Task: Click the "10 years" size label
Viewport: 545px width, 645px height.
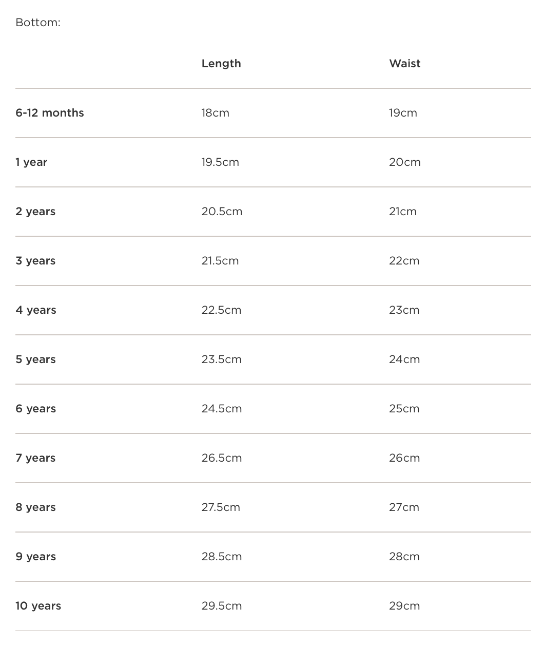Action: (38, 606)
